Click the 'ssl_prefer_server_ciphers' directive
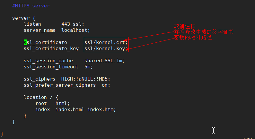 (x=60, y=85)
